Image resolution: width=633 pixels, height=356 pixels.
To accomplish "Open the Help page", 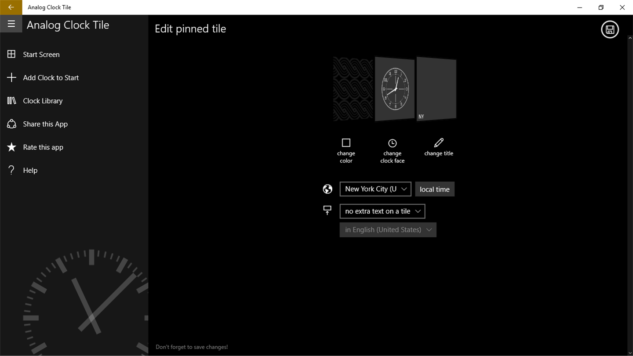I will tap(74, 170).
